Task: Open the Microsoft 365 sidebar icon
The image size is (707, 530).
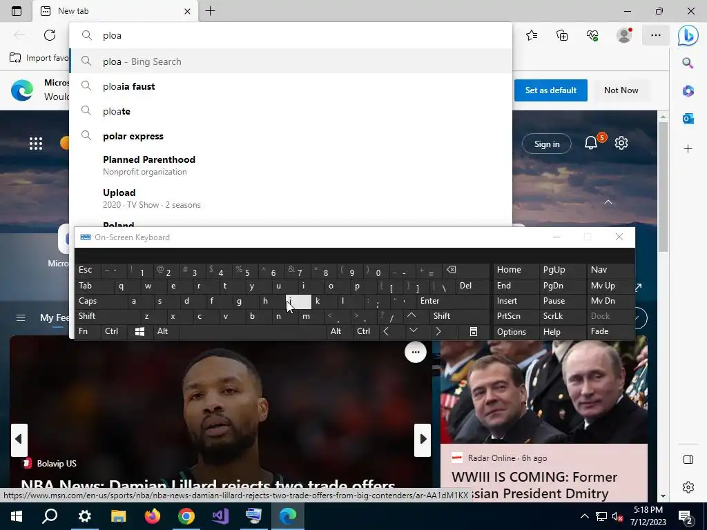Action: [688, 90]
